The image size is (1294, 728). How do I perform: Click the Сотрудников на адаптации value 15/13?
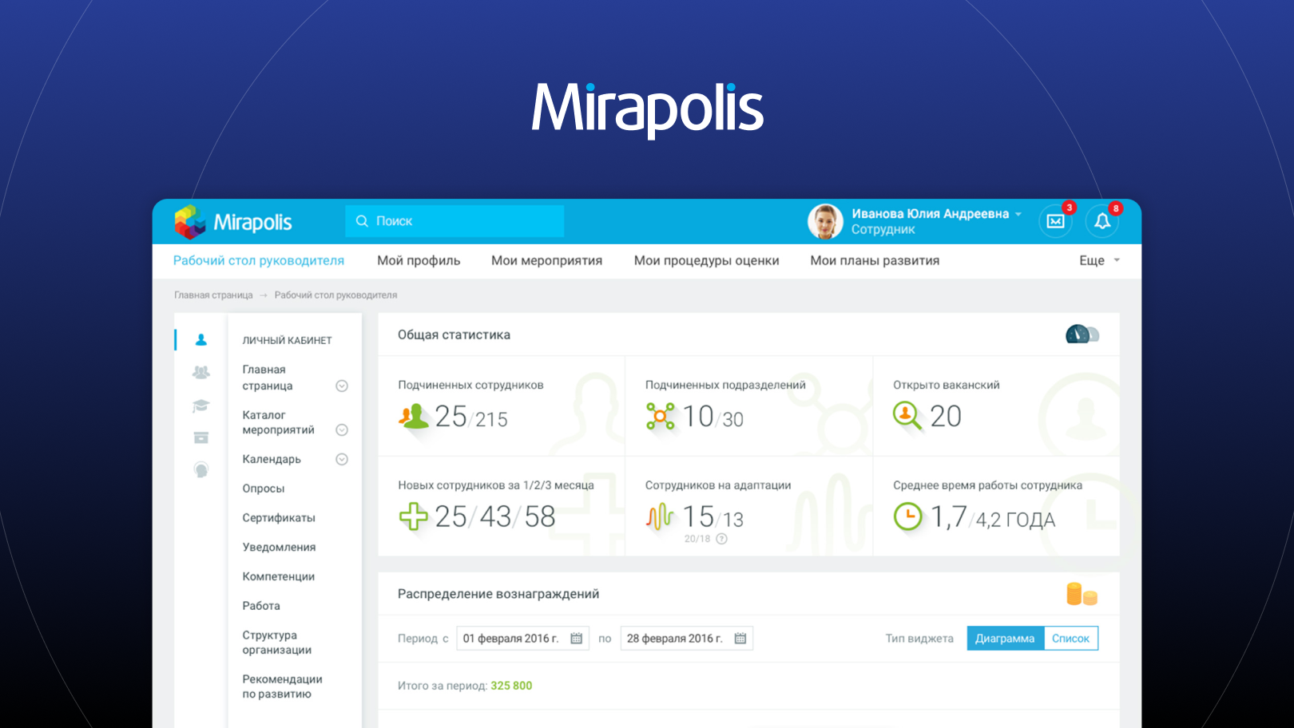712,517
